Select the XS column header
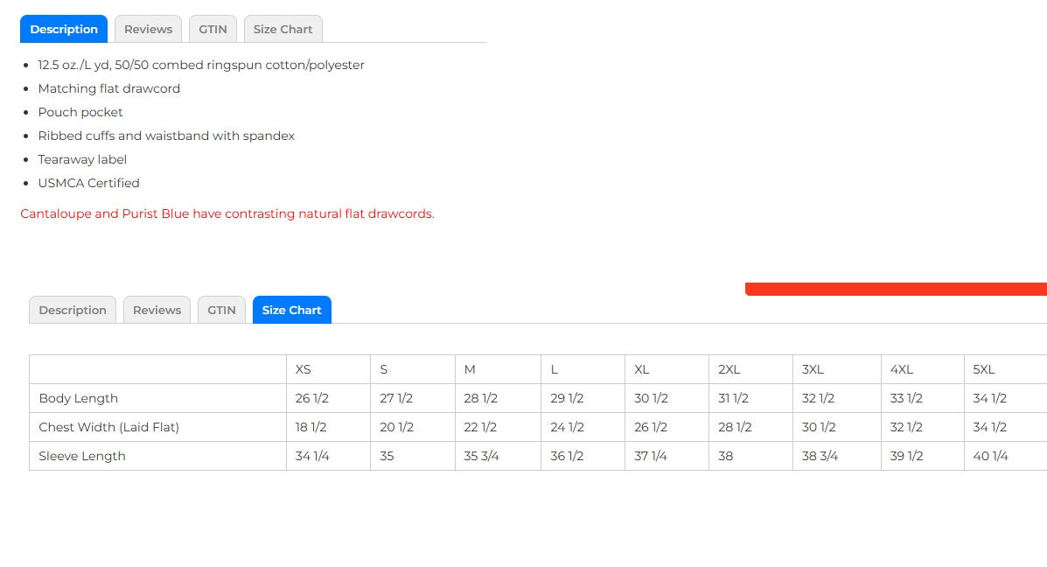This screenshot has width=1047, height=567. [304, 369]
